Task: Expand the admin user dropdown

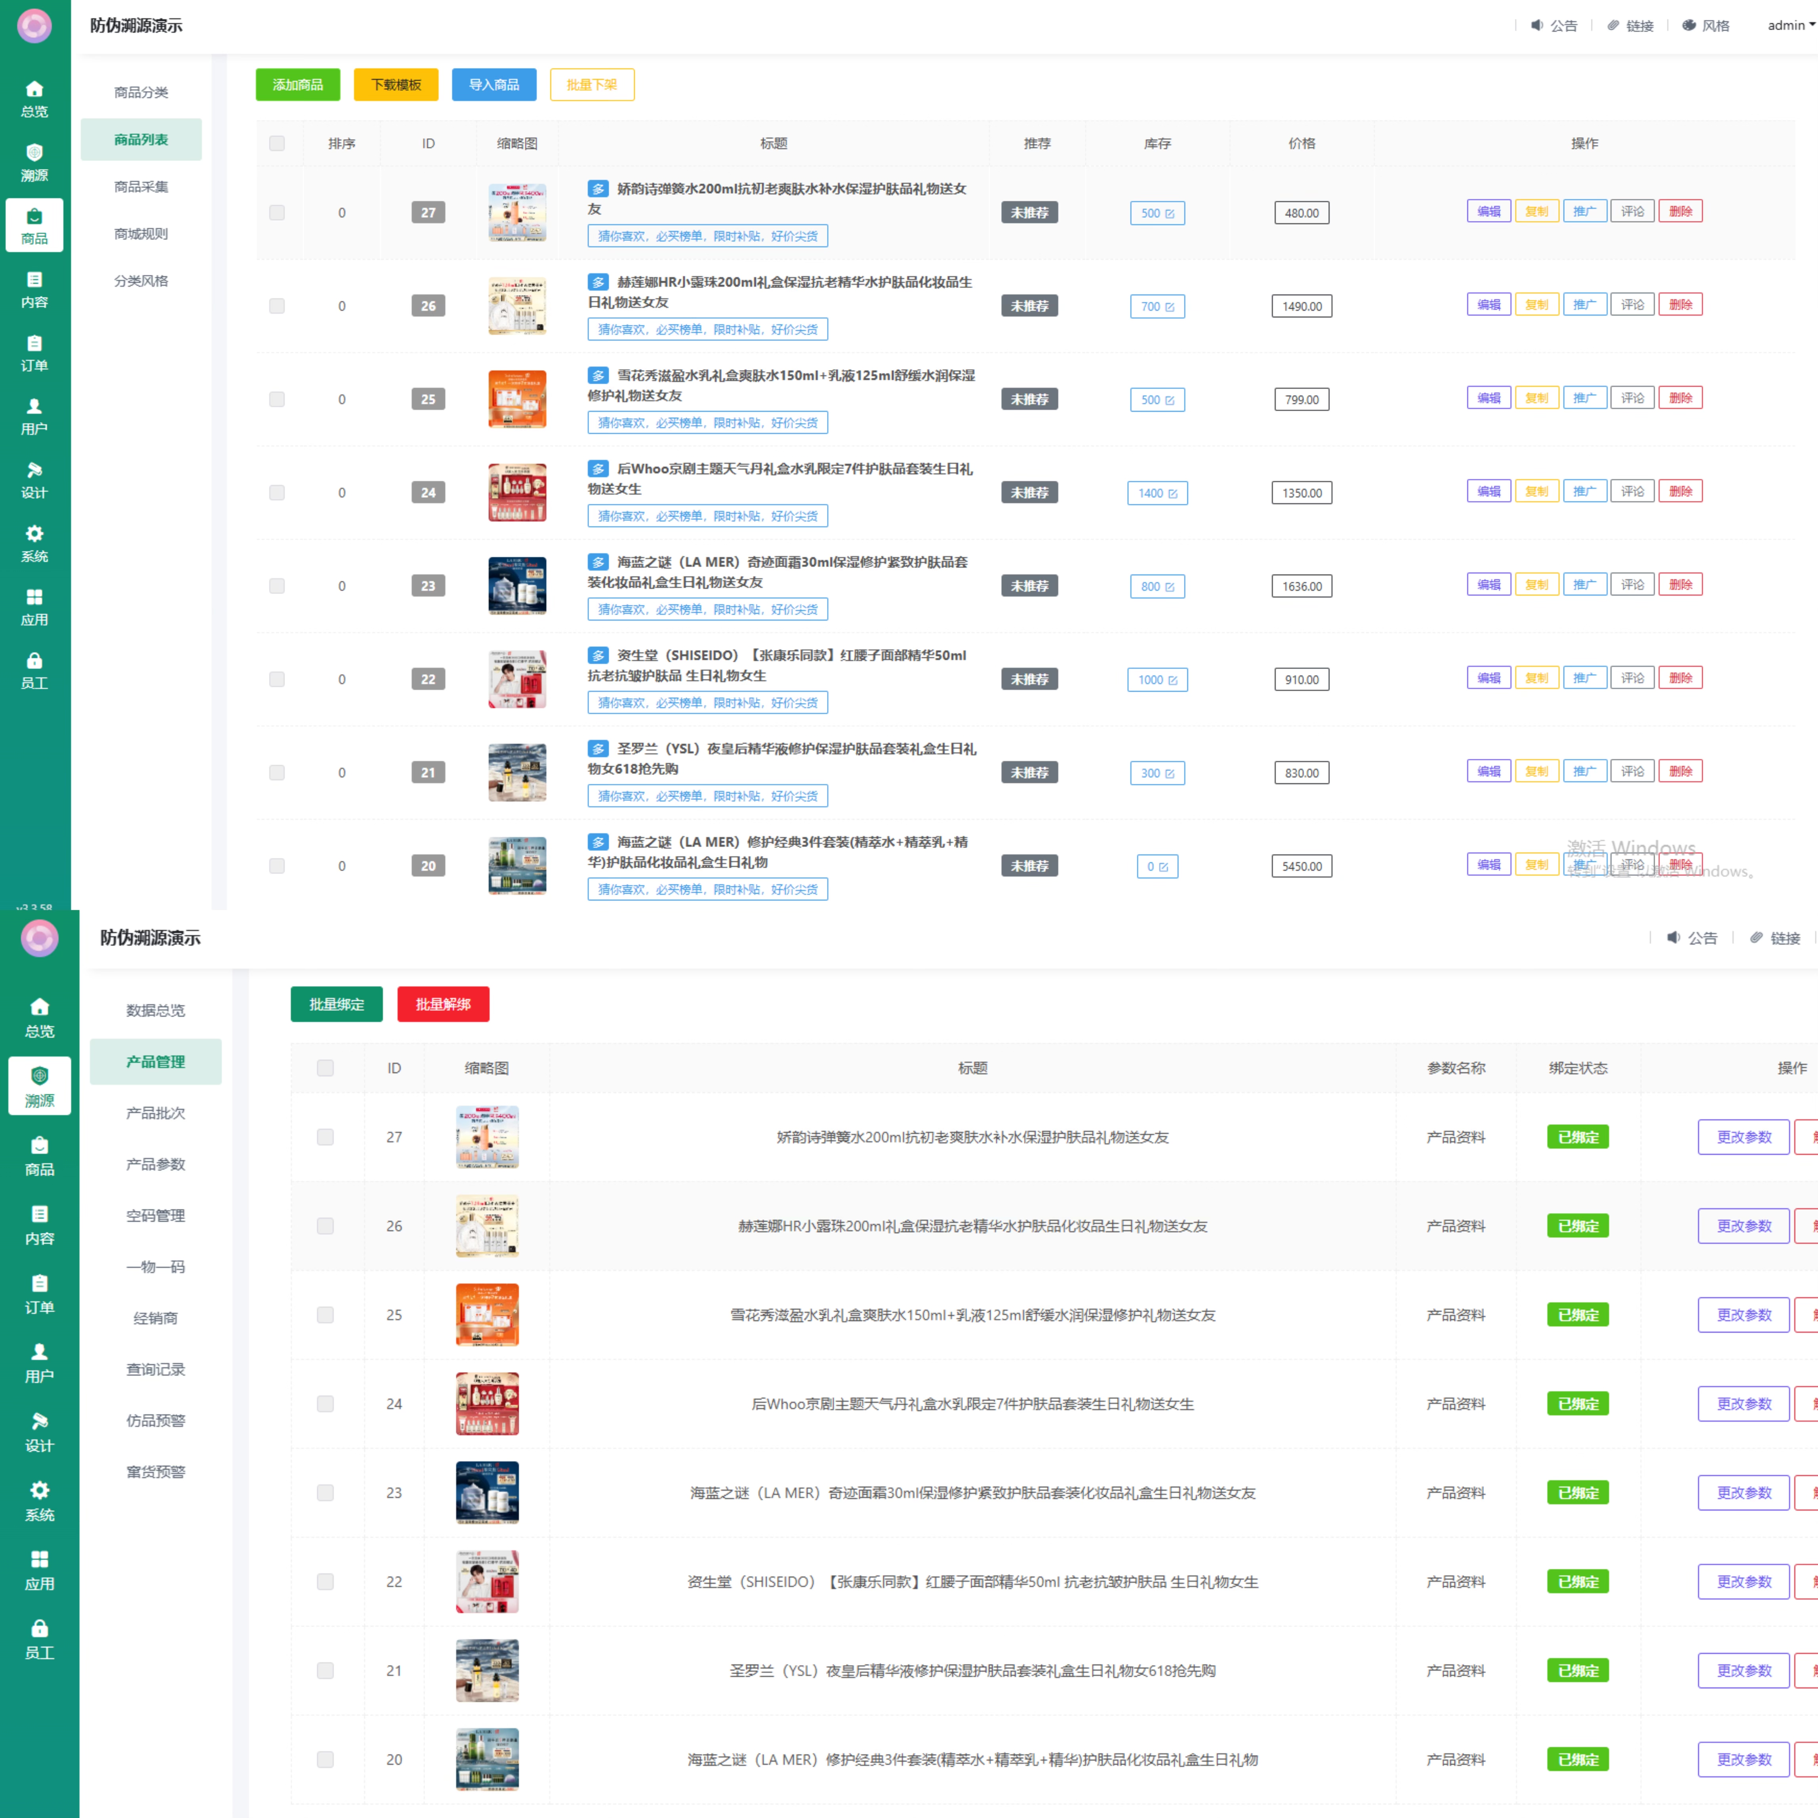Action: click(1790, 25)
